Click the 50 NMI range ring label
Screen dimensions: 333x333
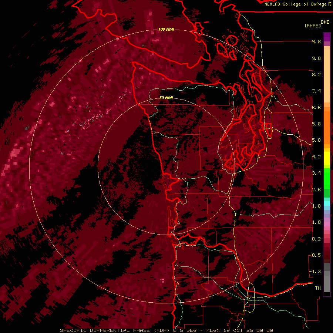point(166,98)
